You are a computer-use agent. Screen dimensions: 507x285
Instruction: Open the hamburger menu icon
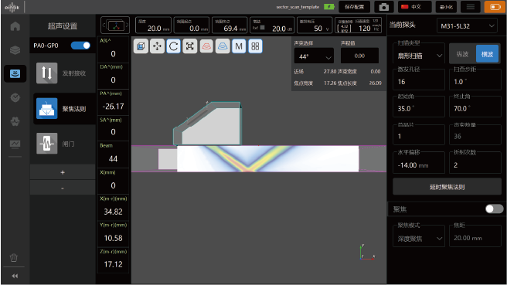tap(471, 7)
